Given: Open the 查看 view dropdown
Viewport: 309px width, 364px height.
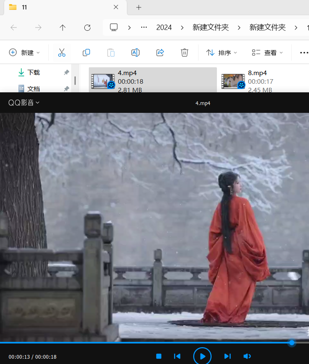Looking at the screenshot, I should click(267, 53).
